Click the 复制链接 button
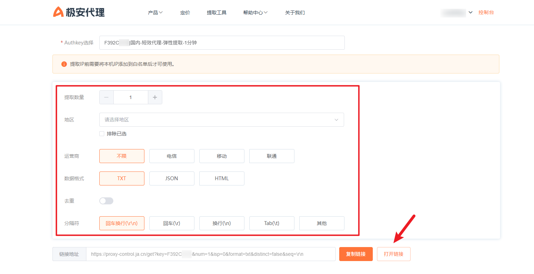This screenshot has width=534, height=274. click(x=356, y=254)
